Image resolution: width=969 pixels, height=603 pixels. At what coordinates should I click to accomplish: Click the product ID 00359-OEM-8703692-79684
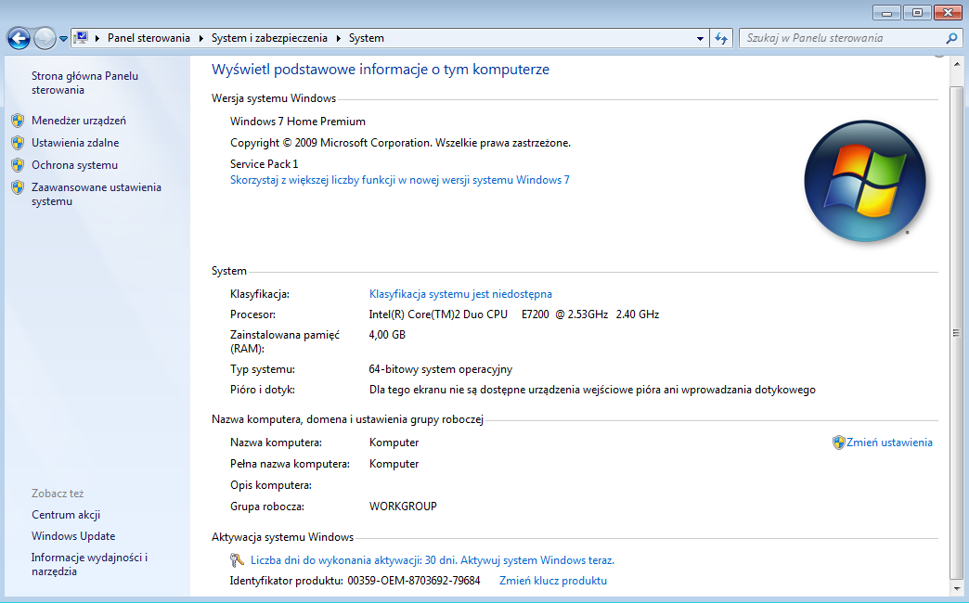coord(413,581)
